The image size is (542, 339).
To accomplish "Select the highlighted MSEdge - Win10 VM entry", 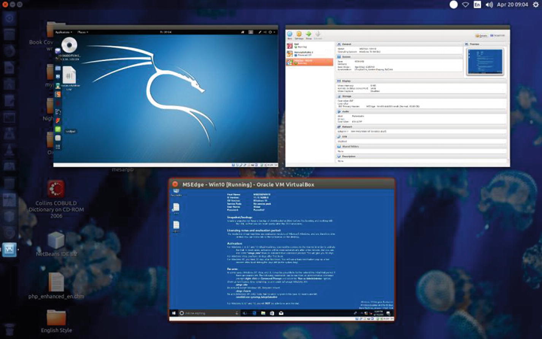I will pos(309,62).
